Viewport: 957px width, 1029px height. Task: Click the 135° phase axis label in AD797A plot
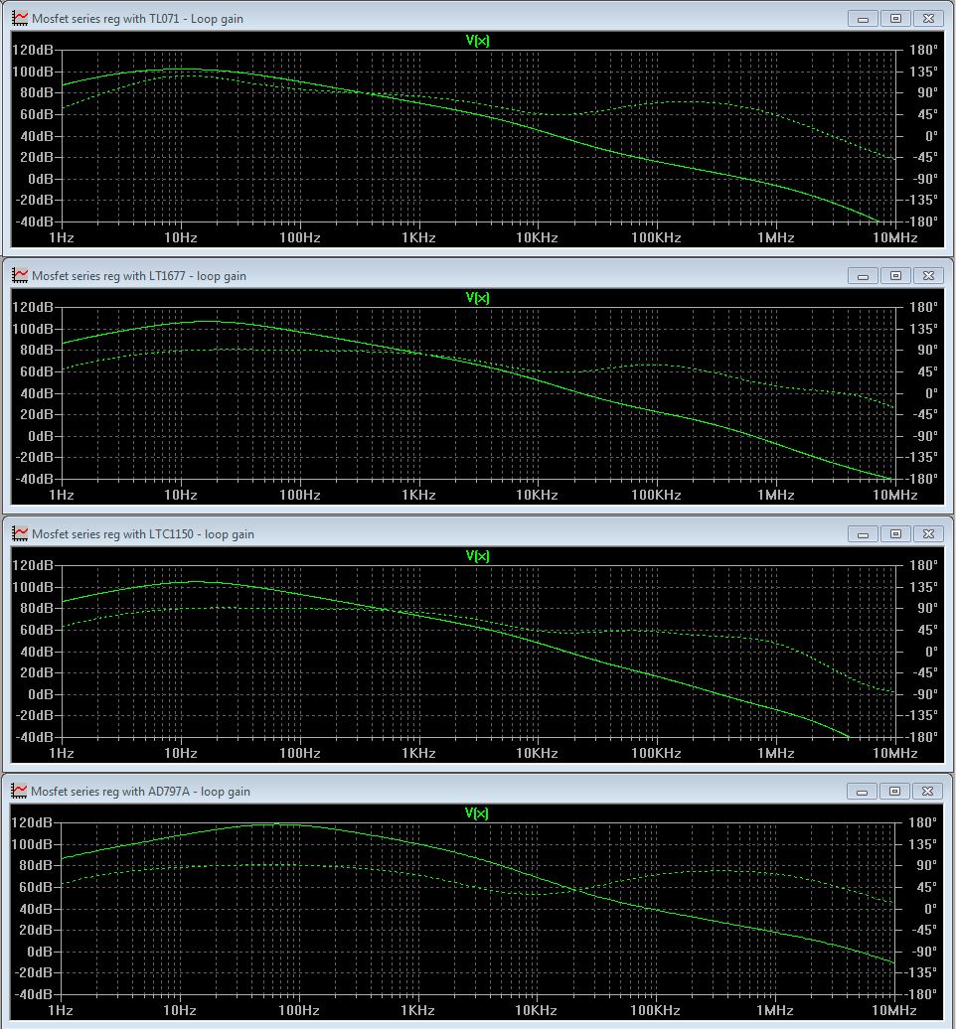pos(922,844)
